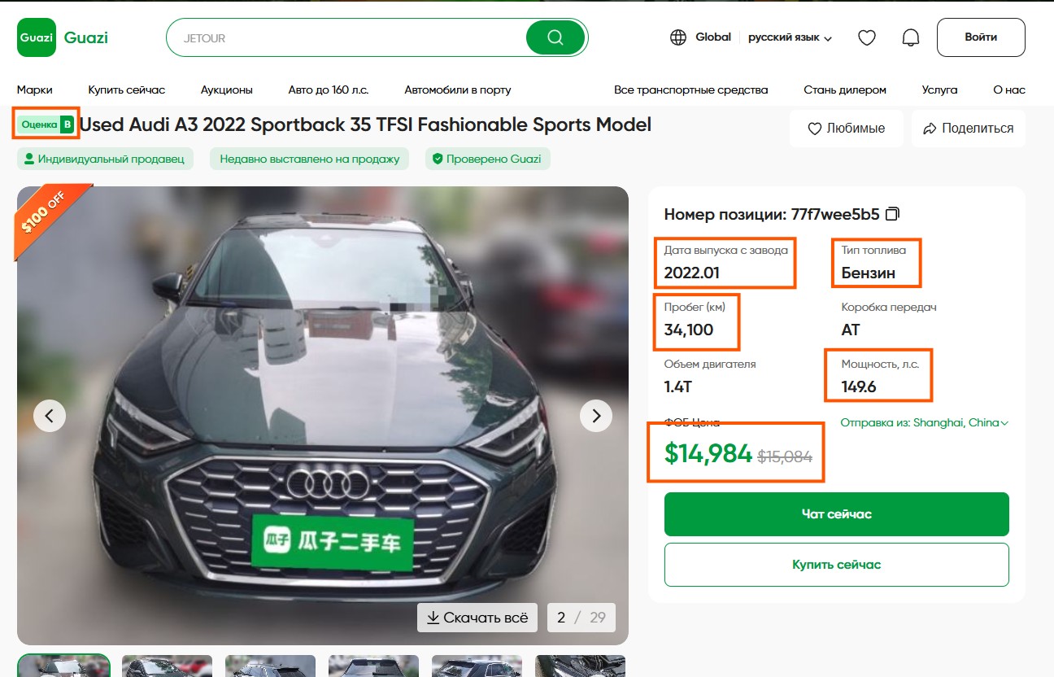1054x677 pixels.
Task: Click the horsepower value 149.6
Action: [x=859, y=387]
